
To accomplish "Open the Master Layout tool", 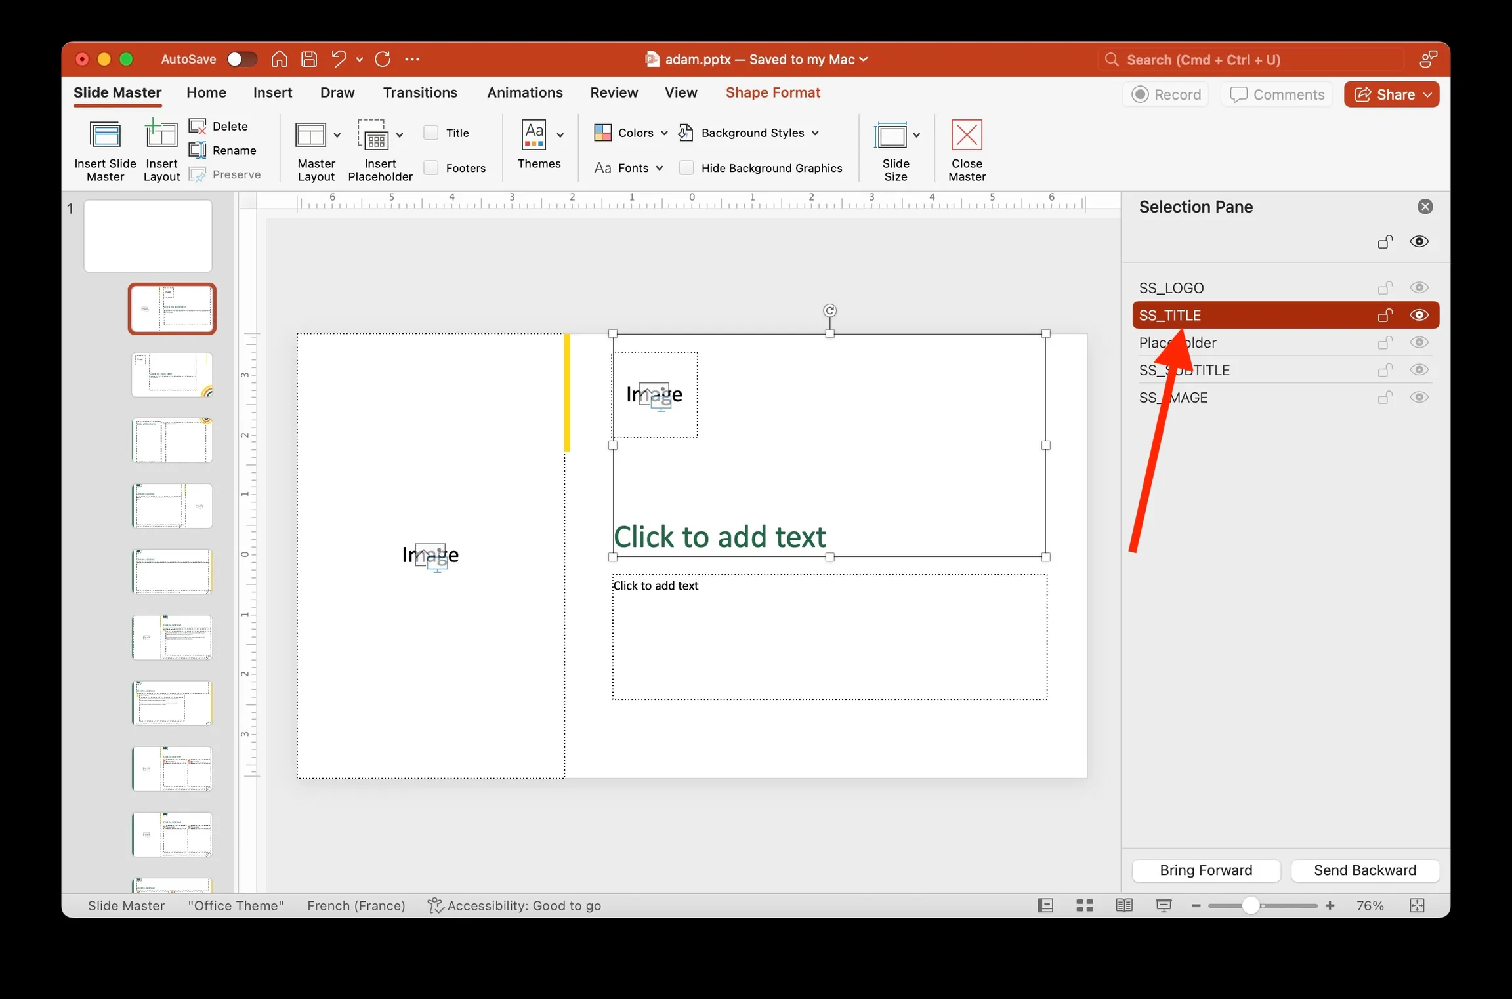I will point(310,136).
